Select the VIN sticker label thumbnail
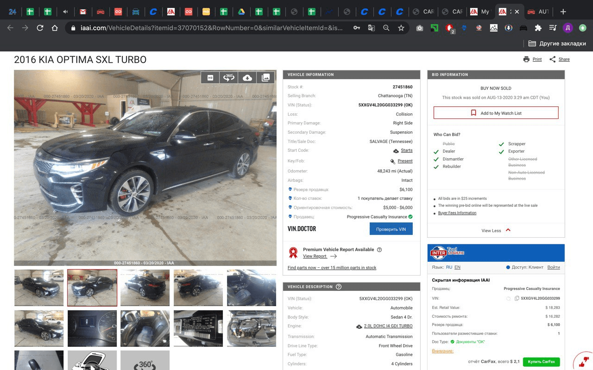 click(198, 328)
